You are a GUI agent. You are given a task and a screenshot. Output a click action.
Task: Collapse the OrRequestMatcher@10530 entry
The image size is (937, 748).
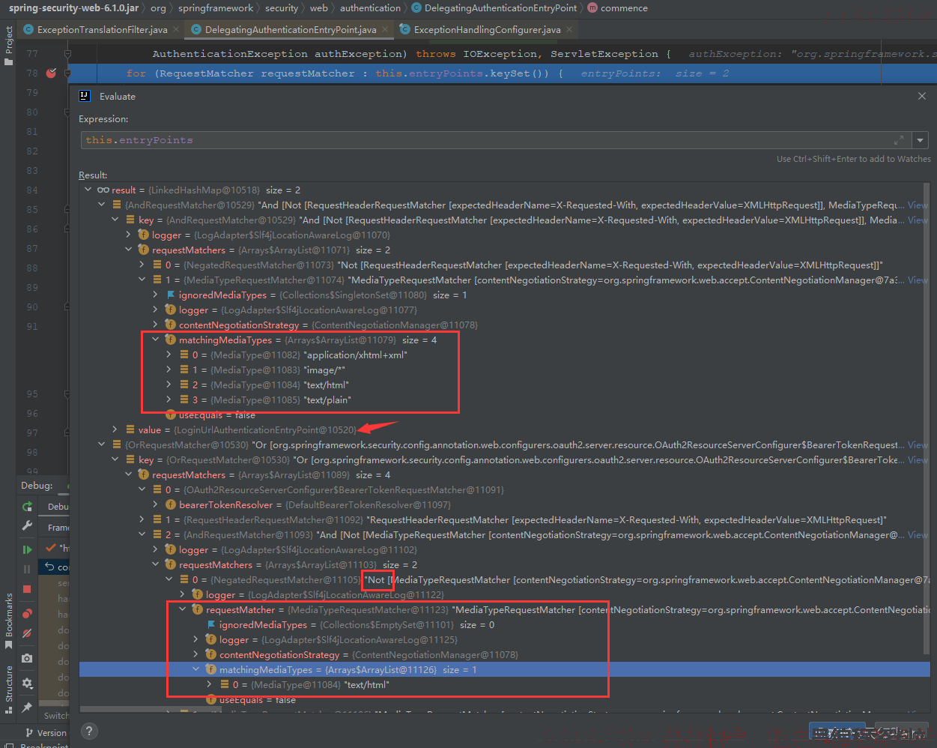(x=102, y=445)
